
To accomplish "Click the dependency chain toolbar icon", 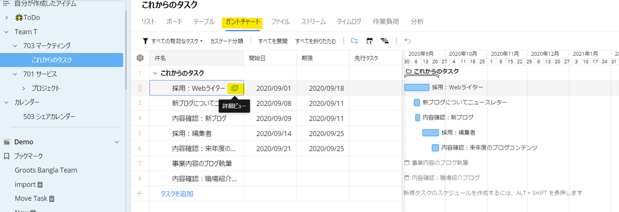I will pyautogui.click(x=384, y=41).
